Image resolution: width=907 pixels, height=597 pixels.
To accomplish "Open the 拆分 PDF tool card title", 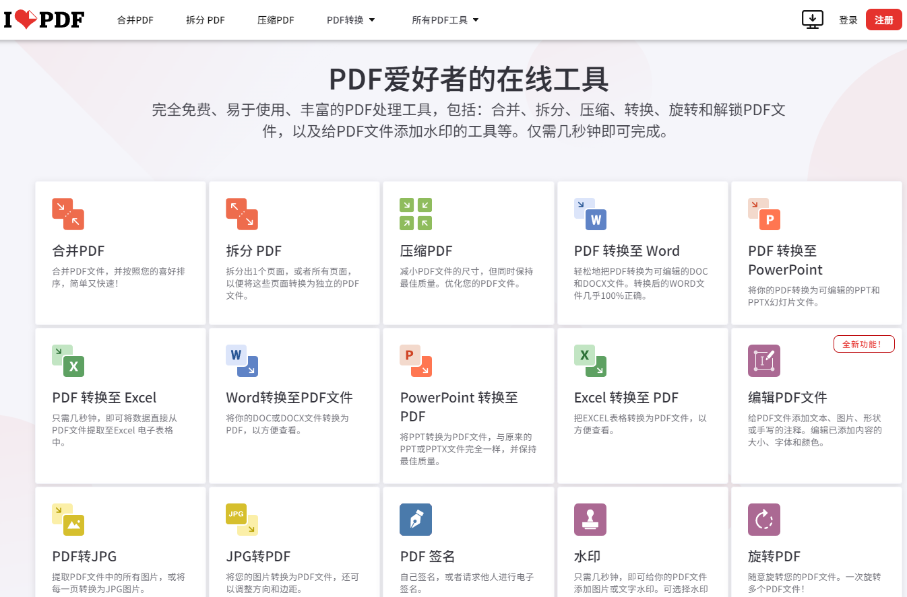I will click(253, 251).
